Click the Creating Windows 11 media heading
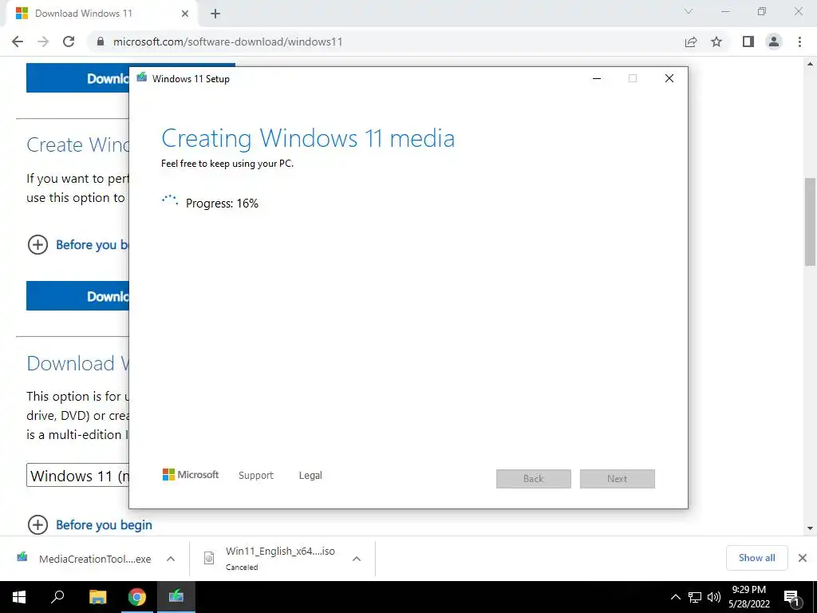817x613 pixels. coord(308,139)
